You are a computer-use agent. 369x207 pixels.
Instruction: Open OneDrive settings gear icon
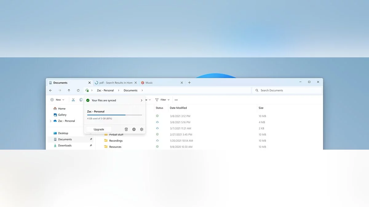point(142,129)
